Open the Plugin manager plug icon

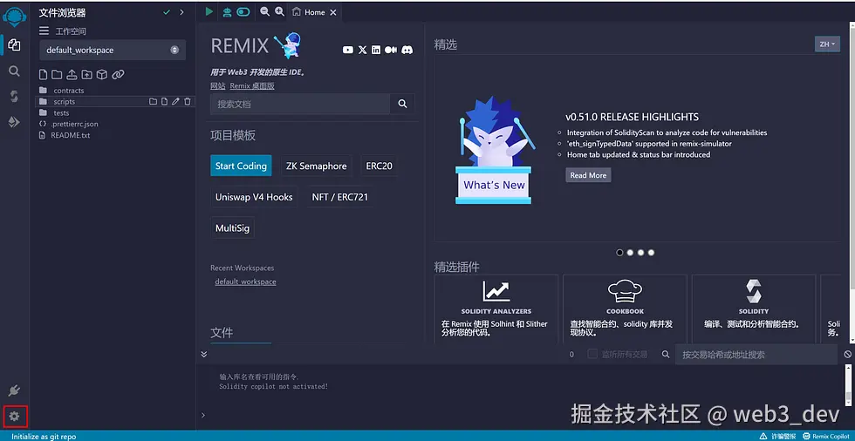[14, 390]
